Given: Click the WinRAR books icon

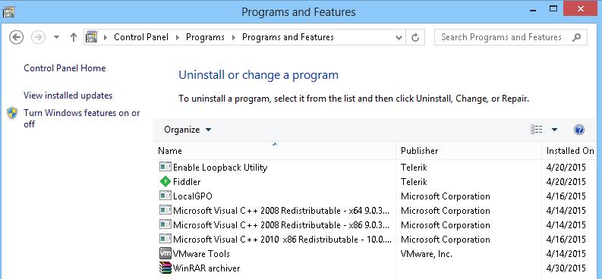Looking at the screenshot, I should pyautogui.click(x=165, y=268).
